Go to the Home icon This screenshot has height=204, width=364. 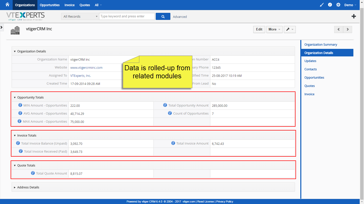point(7,5)
